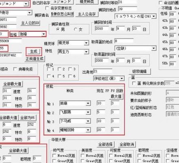Viewport: 179px width, 163px height.
Task: Click the capture day field showing 23
Action: (x=136, y=29)
